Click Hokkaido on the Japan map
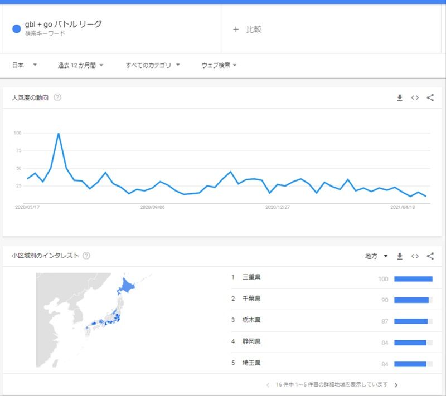The image size is (446, 396). click(126, 286)
